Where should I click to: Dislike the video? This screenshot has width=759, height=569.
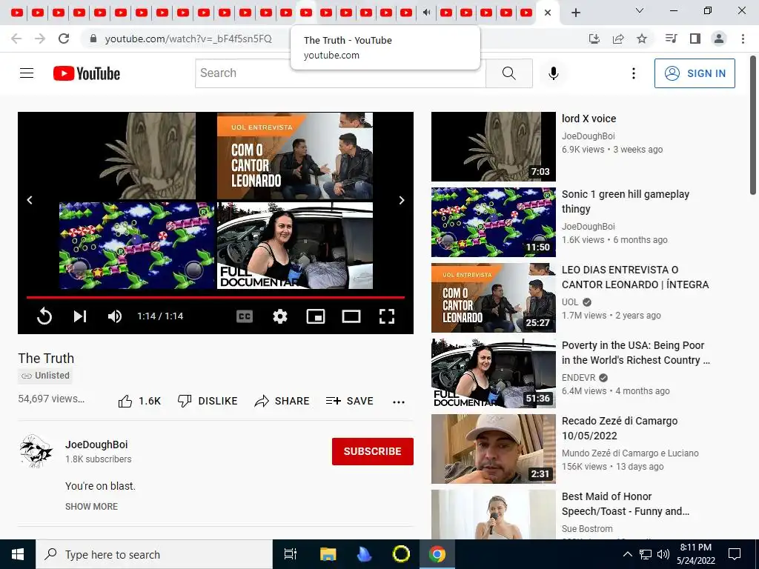tap(208, 401)
